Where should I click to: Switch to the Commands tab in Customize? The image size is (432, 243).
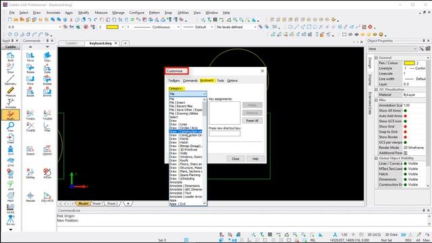click(x=190, y=81)
